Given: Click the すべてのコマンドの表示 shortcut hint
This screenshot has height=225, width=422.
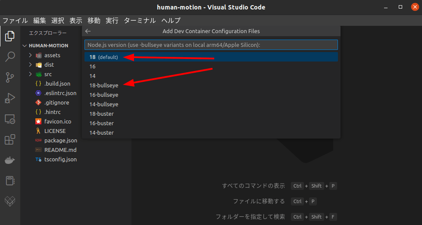Looking at the screenshot, I should click(253, 186).
